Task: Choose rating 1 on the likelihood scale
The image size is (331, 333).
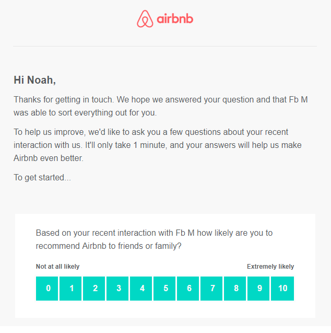Action: coord(72,289)
